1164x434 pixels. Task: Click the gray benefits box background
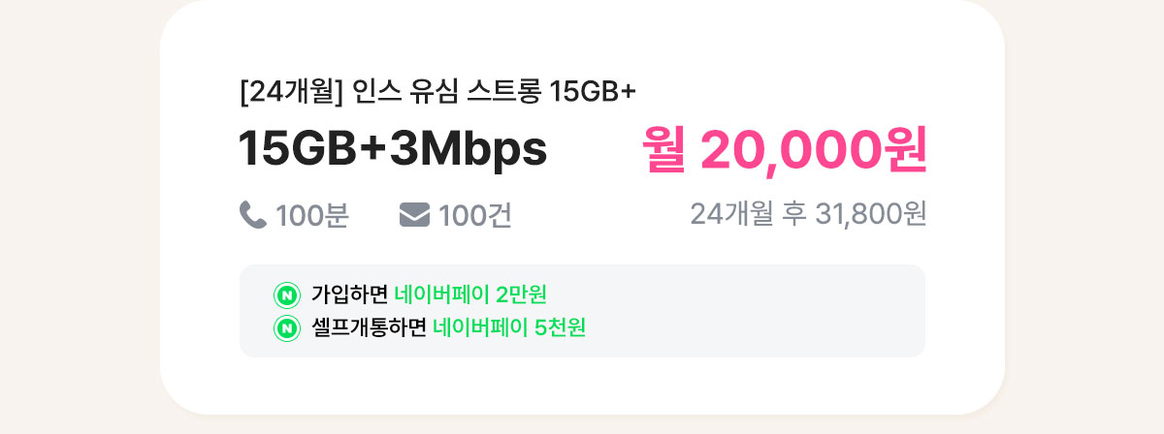757,311
